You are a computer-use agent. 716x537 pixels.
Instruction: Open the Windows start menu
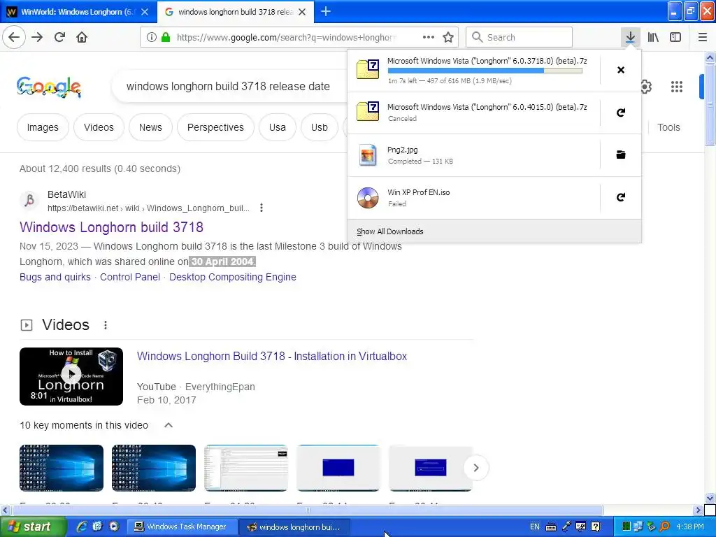click(x=33, y=527)
